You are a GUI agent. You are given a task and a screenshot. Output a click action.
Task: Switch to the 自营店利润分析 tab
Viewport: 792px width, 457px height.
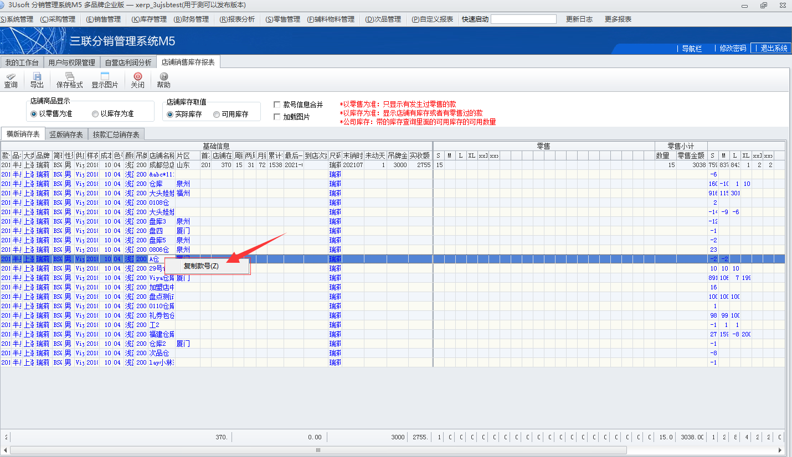(x=128, y=63)
